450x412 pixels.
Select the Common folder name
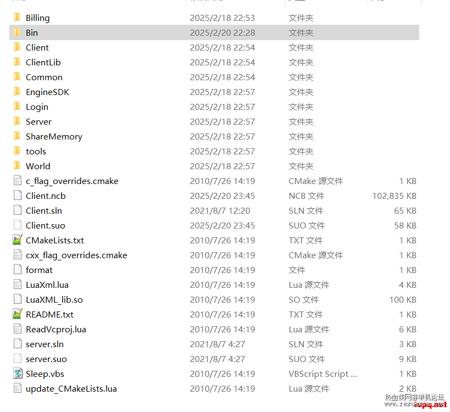(x=44, y=77)
